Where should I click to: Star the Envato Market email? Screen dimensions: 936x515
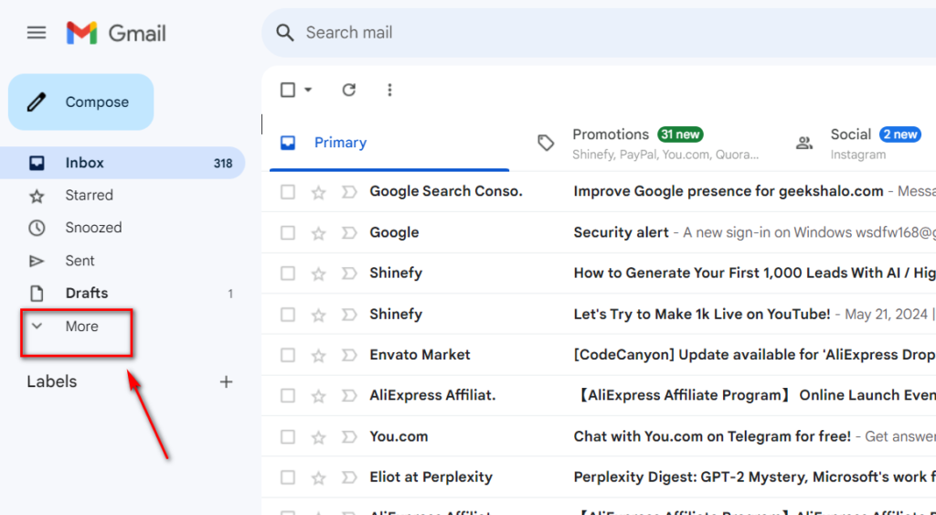319,355
